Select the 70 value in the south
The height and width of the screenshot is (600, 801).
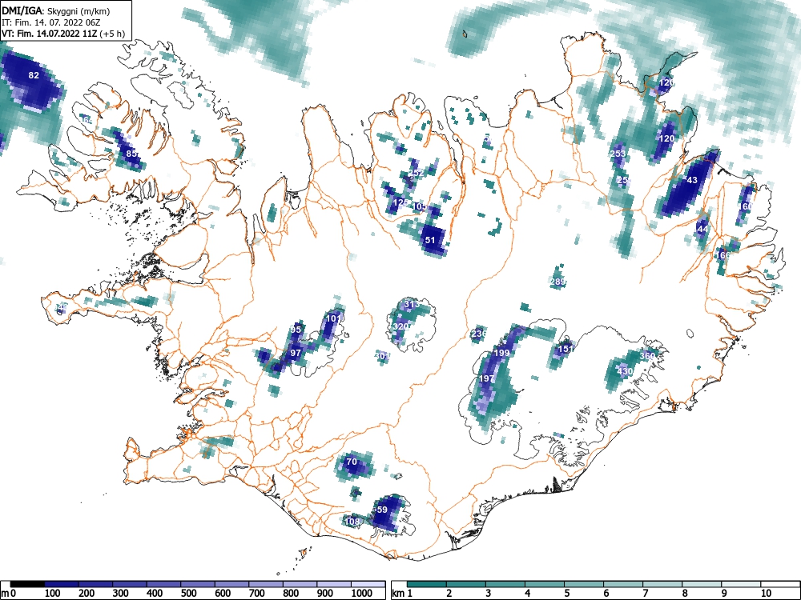tap(352, 462)
